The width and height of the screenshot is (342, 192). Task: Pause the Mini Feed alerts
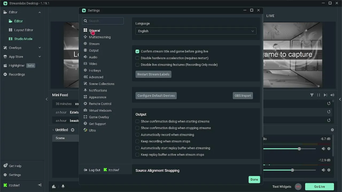point(318,95)
